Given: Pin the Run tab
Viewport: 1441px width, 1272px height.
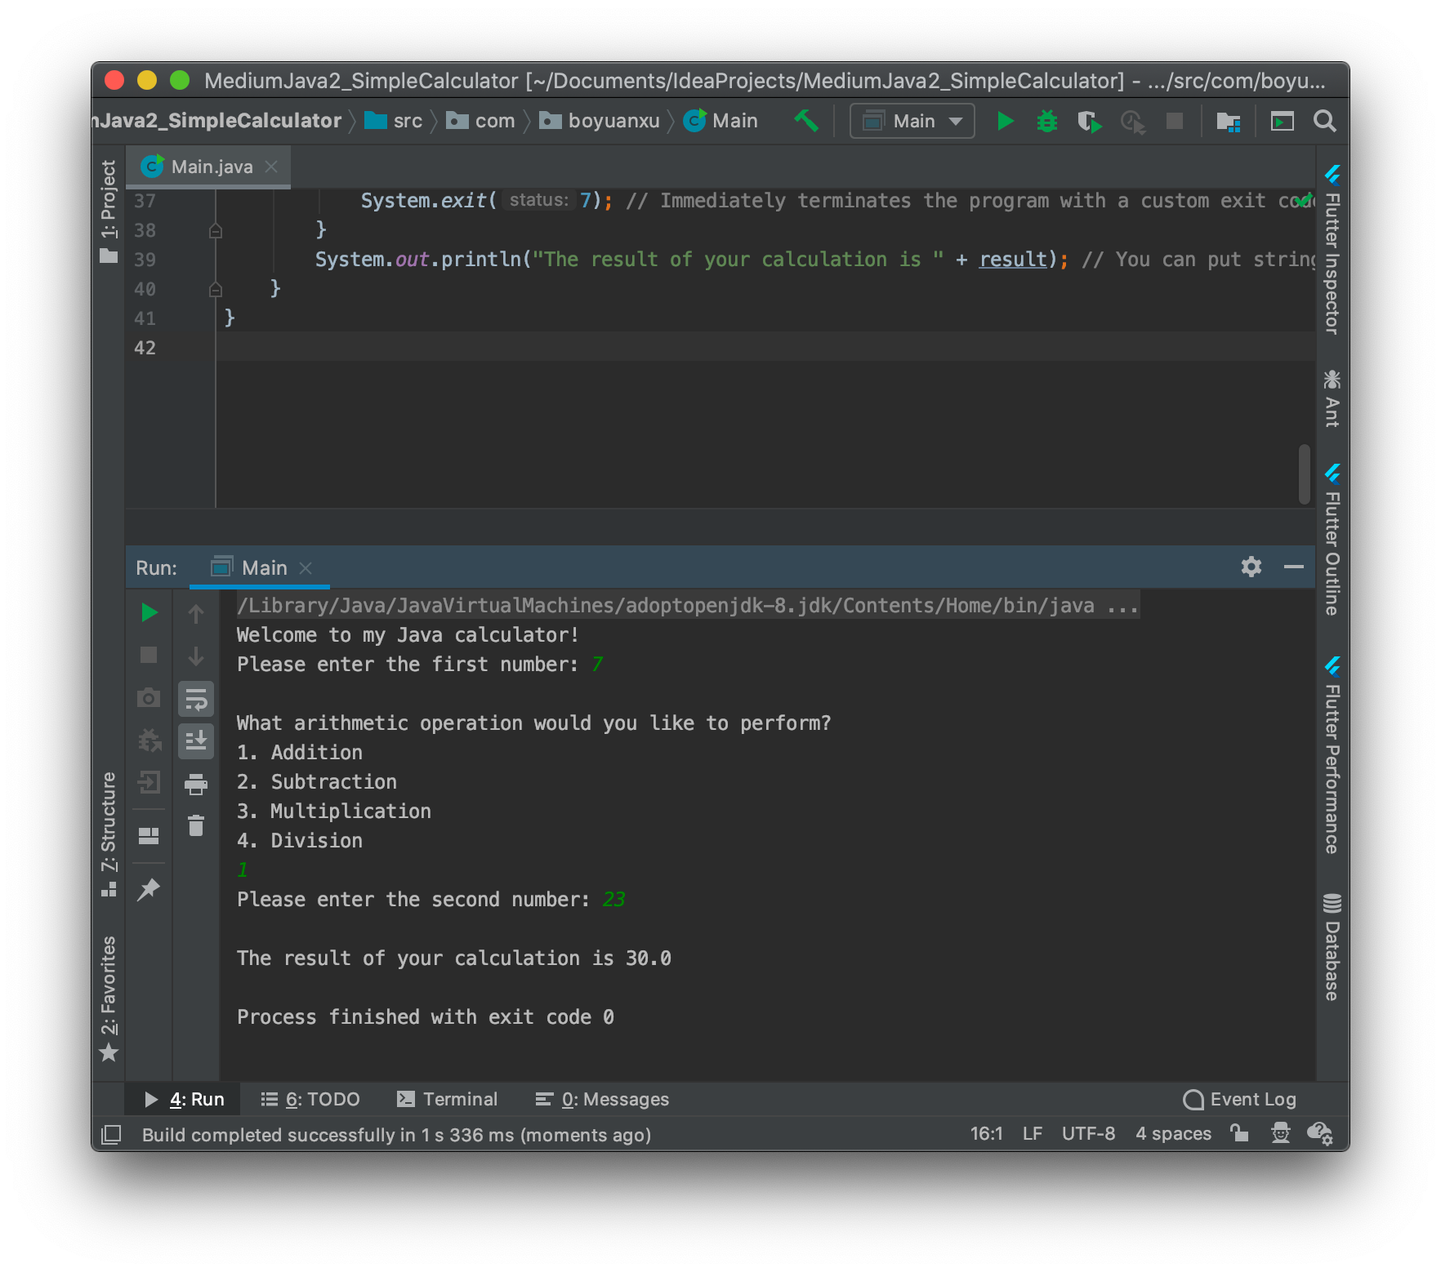Looking at the screenshot, I should [x=149, y=889].
